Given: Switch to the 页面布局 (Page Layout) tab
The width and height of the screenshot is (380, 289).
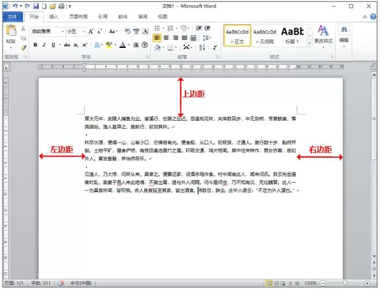Looking at the screenshot, I should tap(78, 17).
